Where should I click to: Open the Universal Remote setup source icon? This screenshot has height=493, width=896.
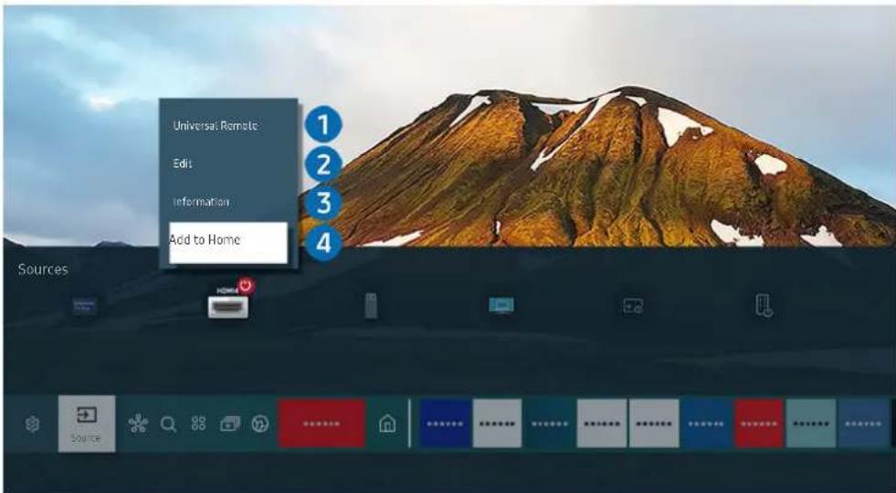pyautogui.click(x=764, y=306)
